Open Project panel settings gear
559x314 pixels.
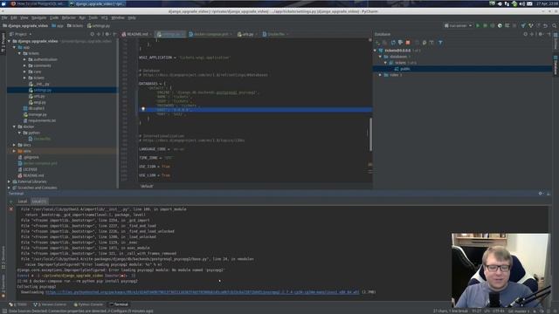tap(107, 34)
